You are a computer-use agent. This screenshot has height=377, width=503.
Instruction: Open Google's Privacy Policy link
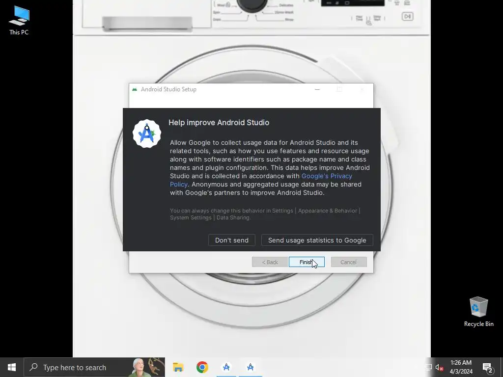click(x=327, y=176)
